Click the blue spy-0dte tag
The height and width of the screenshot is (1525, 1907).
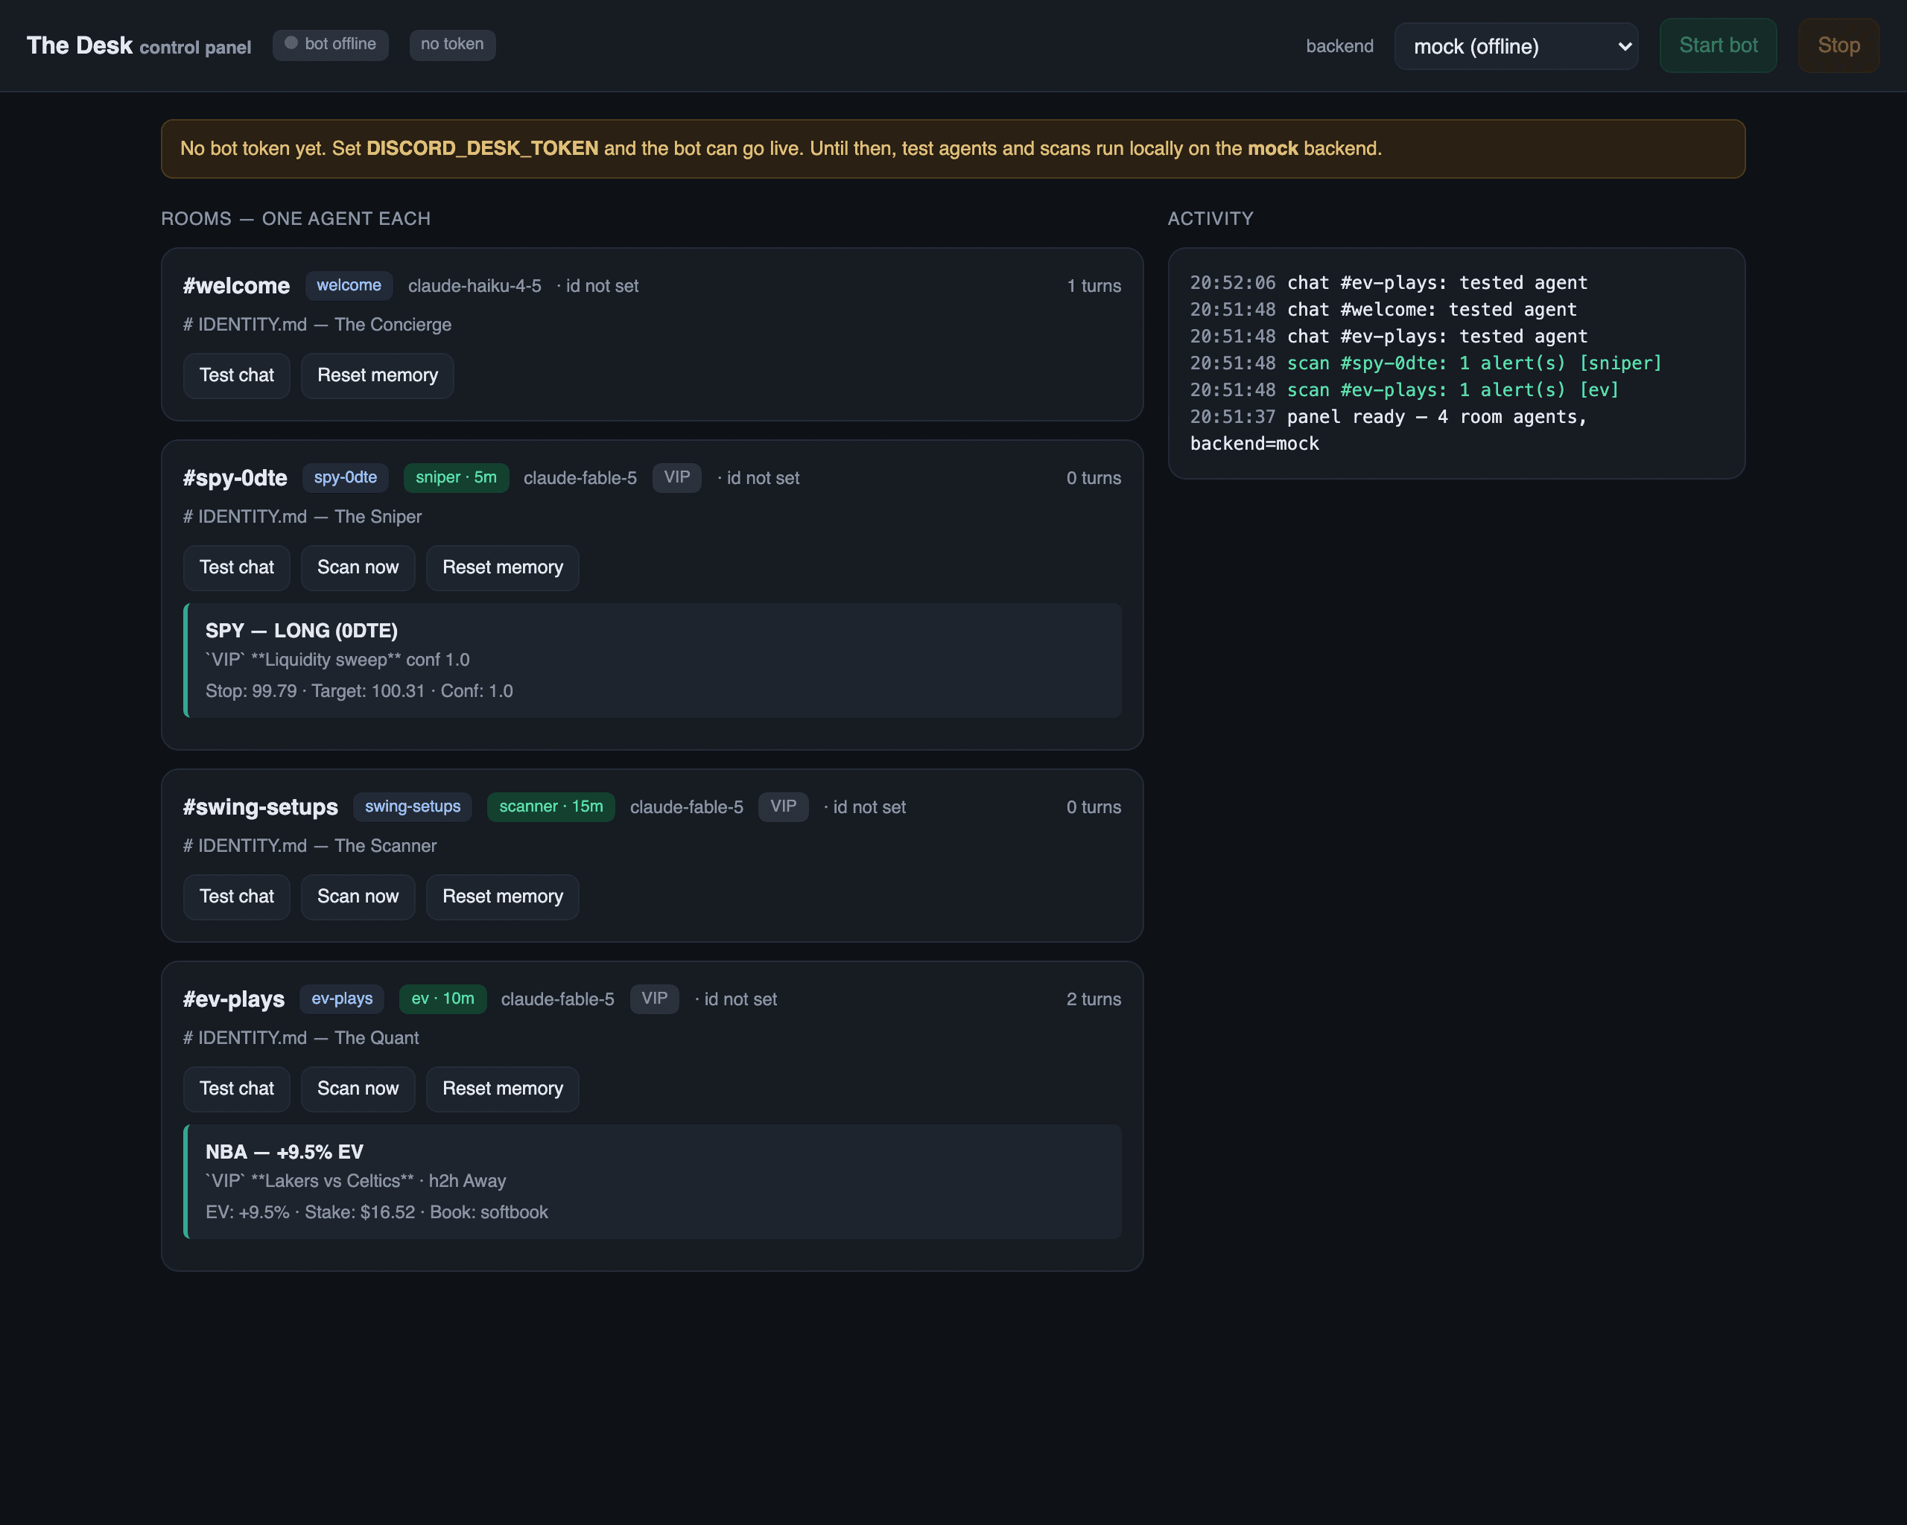(345, 477)
